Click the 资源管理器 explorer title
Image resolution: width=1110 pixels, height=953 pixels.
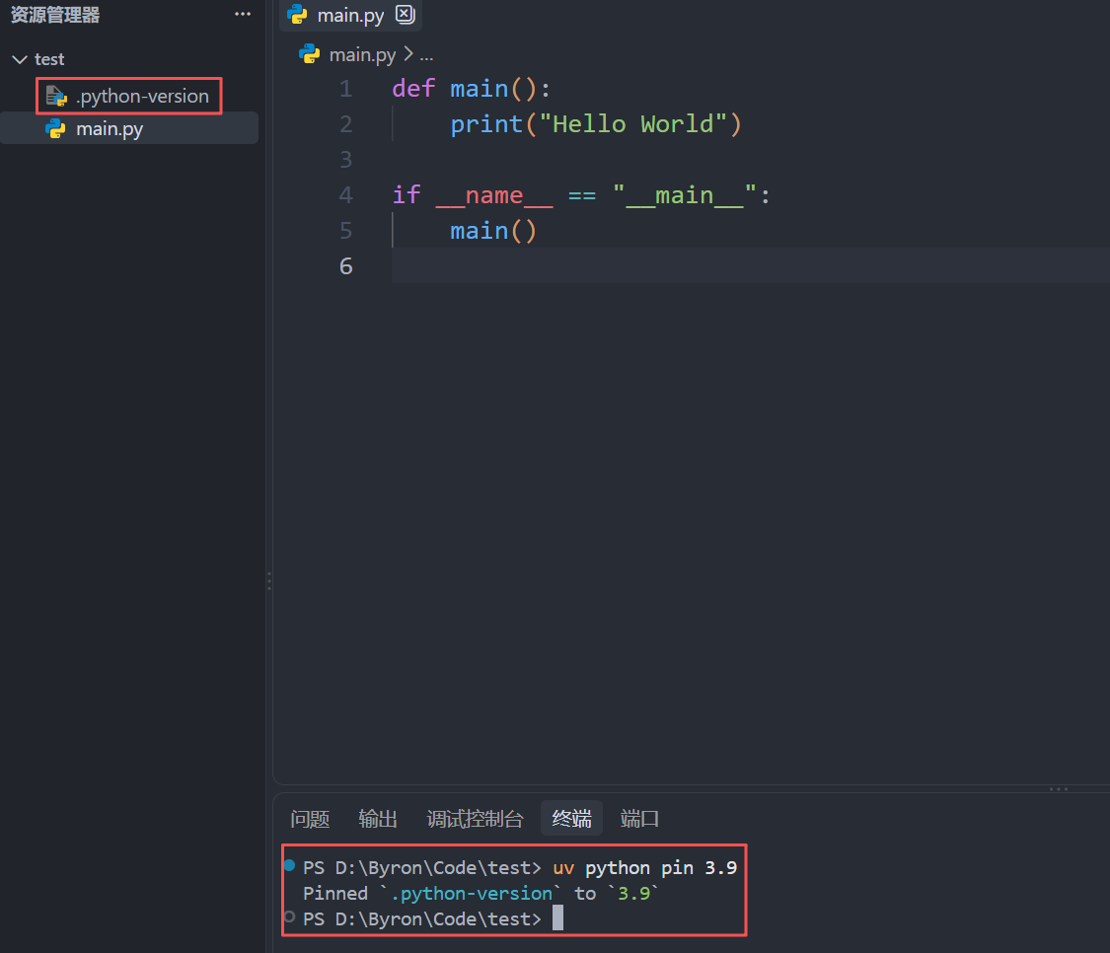55,15
